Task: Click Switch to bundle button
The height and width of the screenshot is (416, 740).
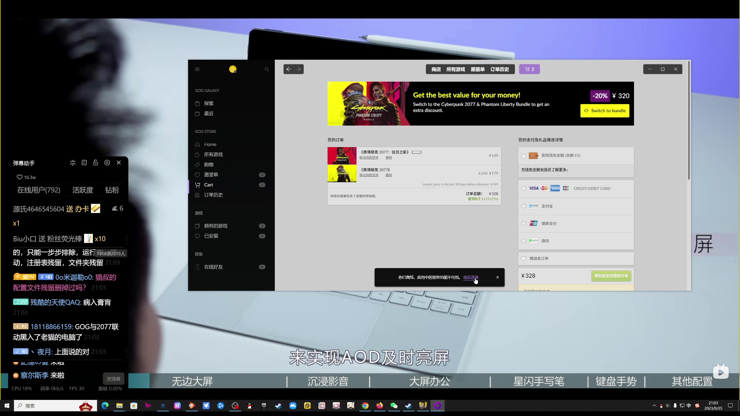Action: click(605, 111)
